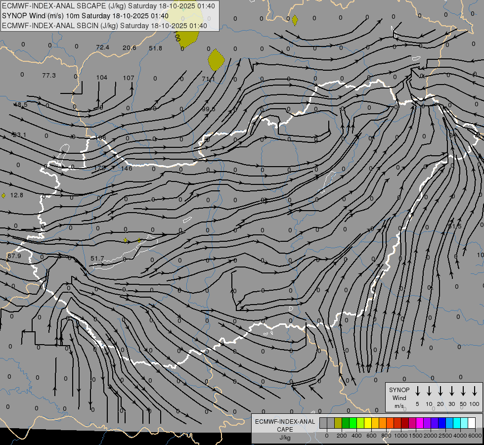The image size is (484, 445).
Task: Select the pure yellow CAPE legend swatch
Action: [368, 423]
